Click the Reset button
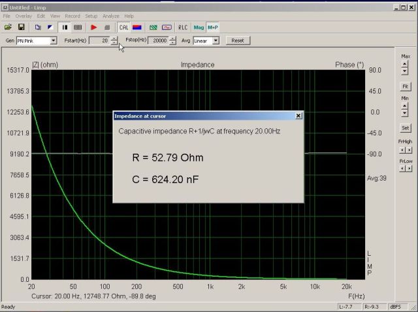 tap(238, 41)
